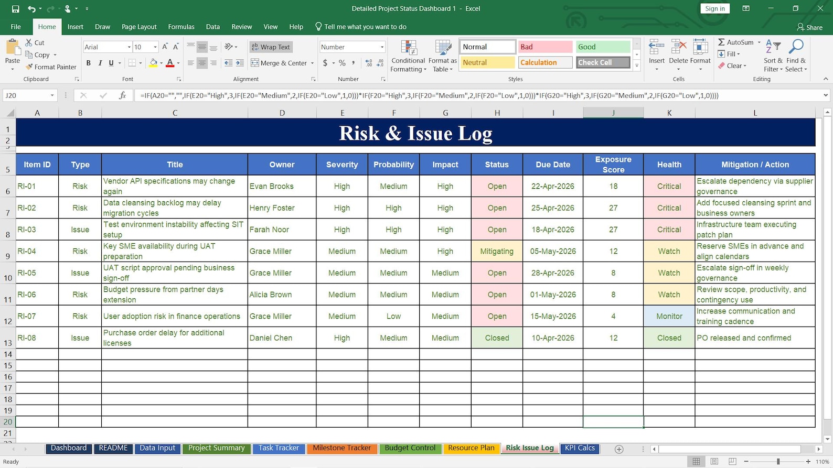Viewport: 833px width, 468px height.
Task: Toggle align left alignment
Action: coord(191,63)
